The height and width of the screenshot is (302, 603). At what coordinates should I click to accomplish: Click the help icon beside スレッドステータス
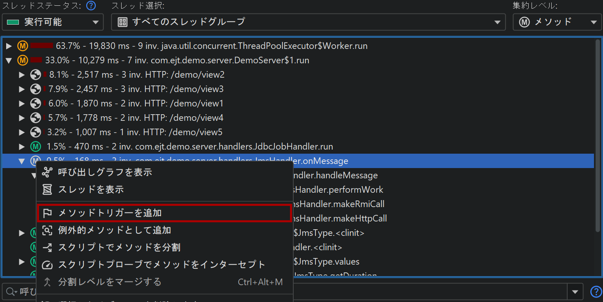pos(91,6)
